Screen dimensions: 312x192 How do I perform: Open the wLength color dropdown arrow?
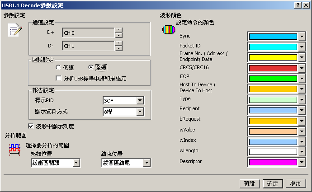(302, 152)
